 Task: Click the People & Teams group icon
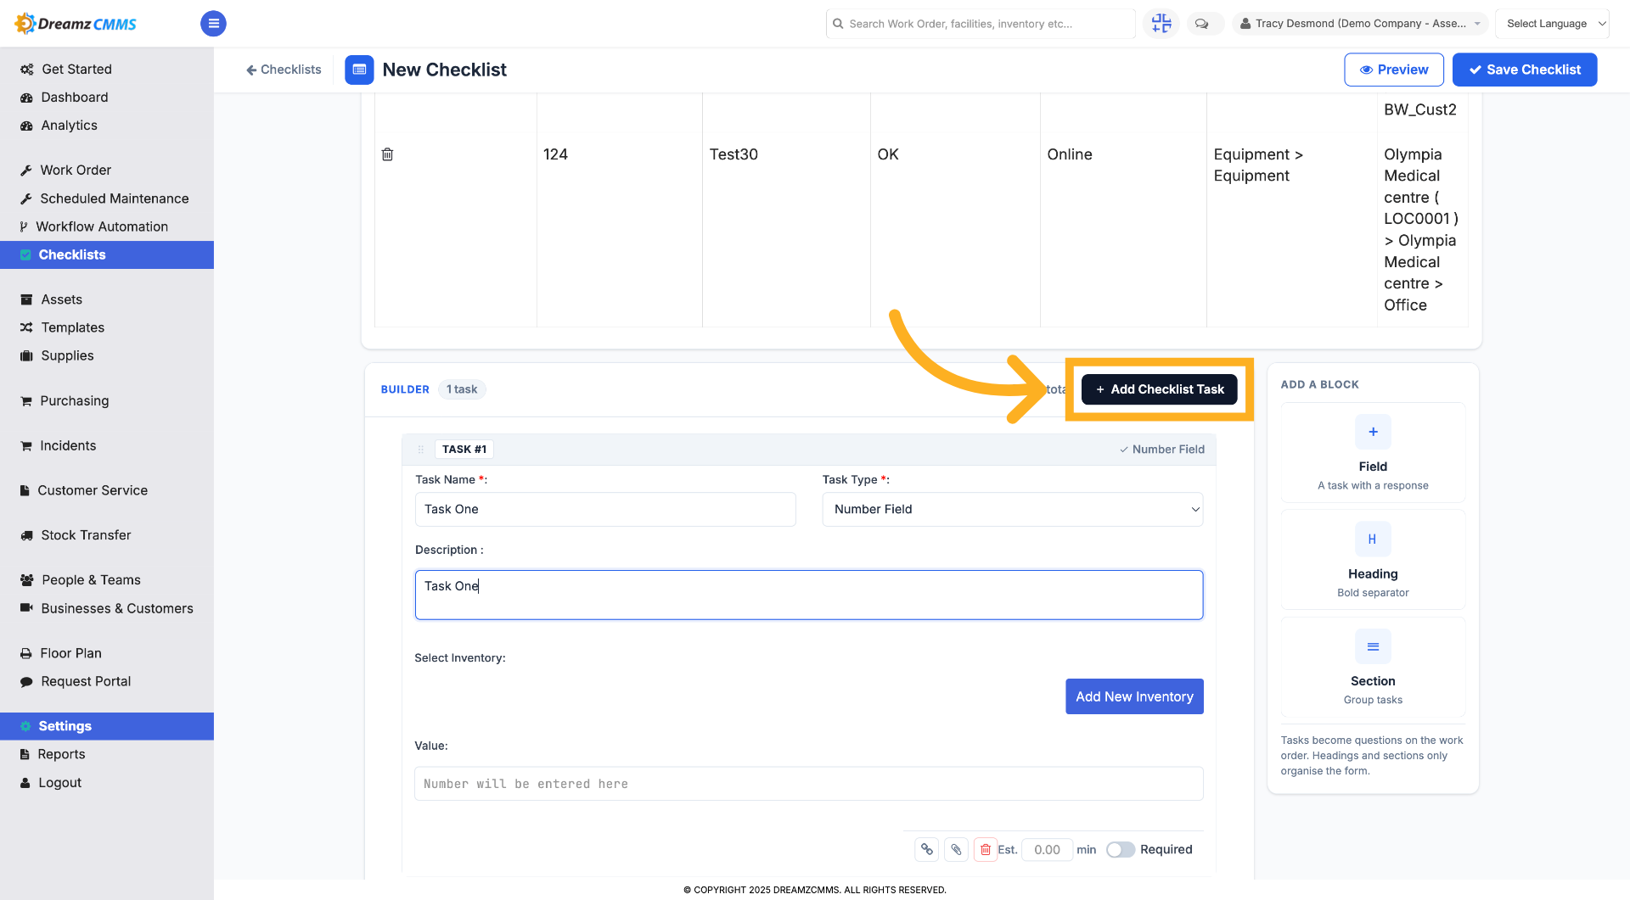(26, 580)
